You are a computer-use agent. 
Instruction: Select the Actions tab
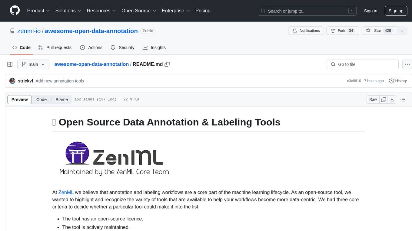(91, 47)
